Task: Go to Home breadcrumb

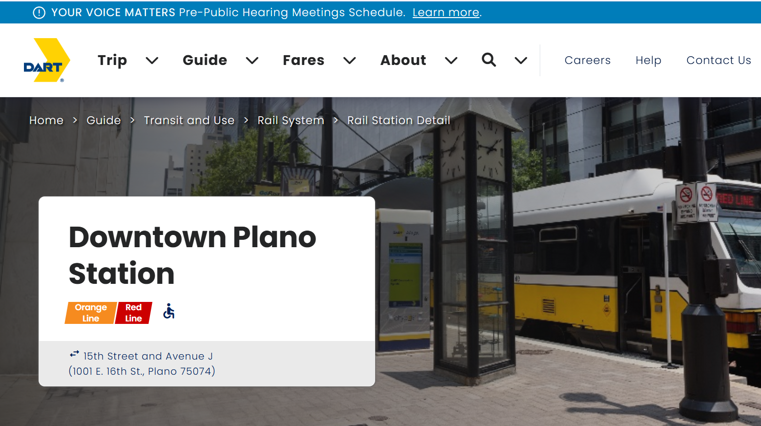Action: pos(46,120)
